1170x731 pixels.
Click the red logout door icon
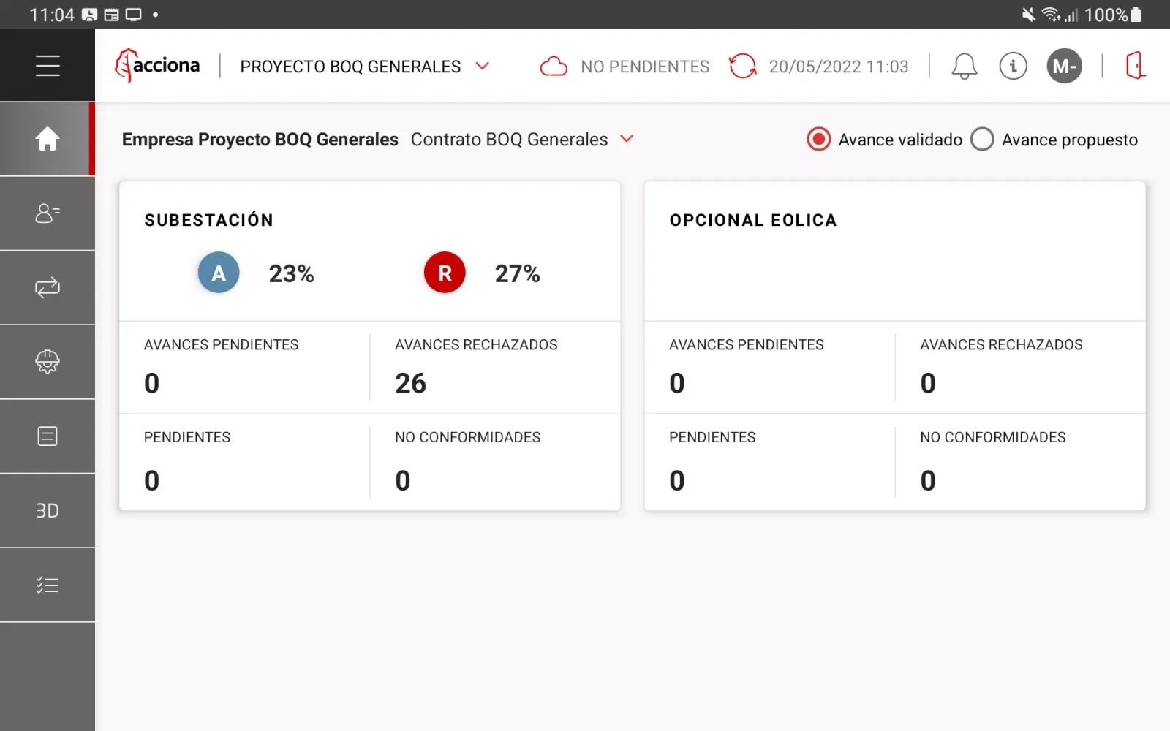tap(1135, 66)
